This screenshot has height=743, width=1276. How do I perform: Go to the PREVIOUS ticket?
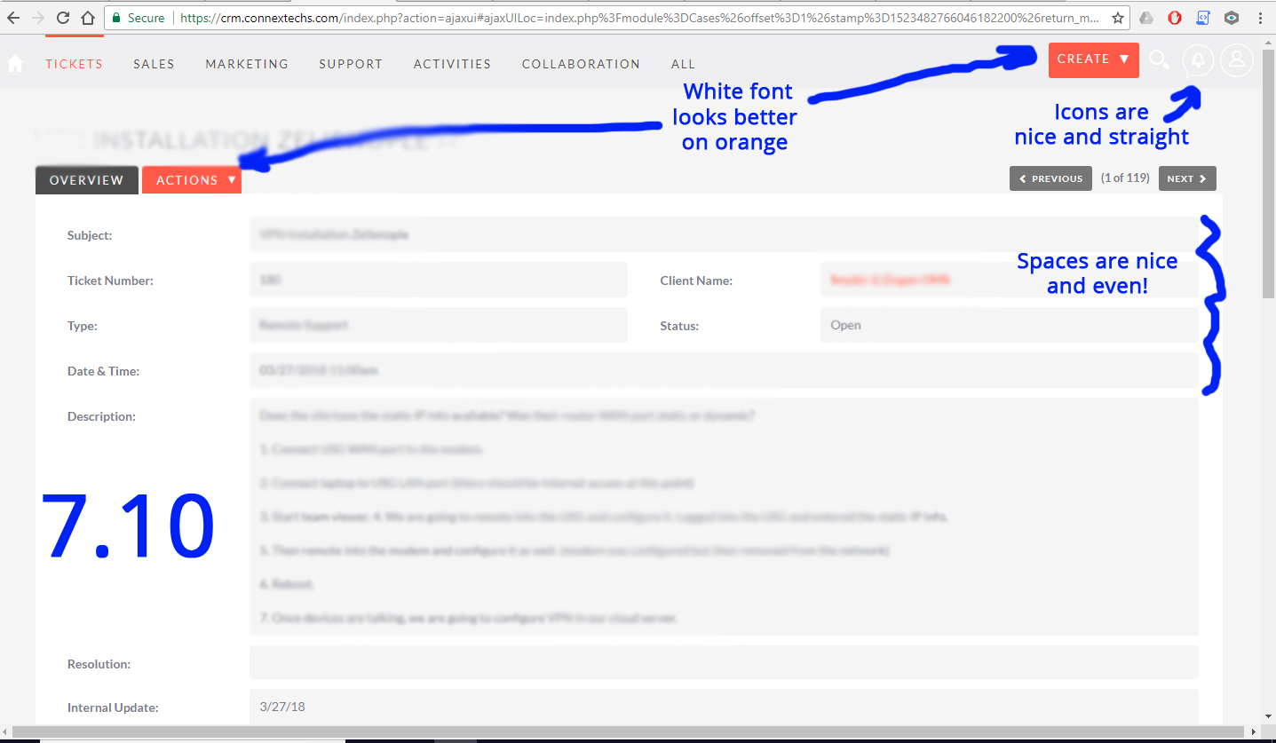1050,178
